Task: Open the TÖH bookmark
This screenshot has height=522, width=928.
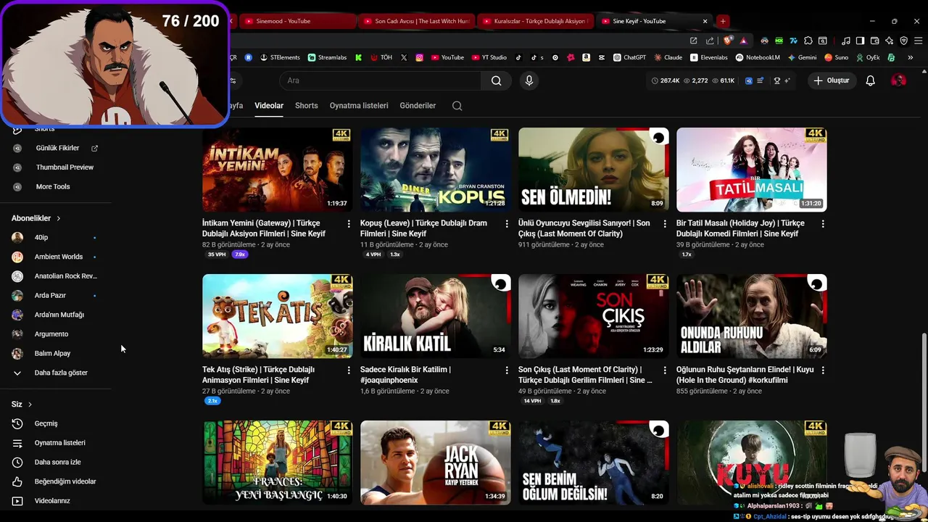Action: point(381,57)
